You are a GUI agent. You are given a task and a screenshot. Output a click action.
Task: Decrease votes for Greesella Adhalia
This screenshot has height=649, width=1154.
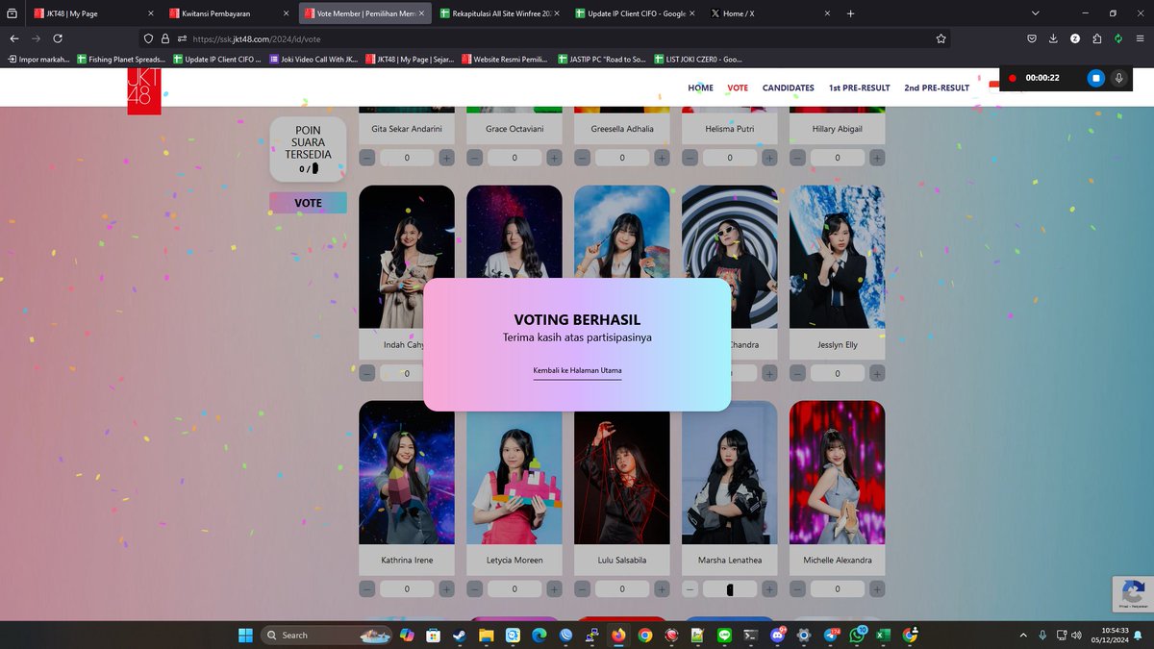(x=583, y=158)
